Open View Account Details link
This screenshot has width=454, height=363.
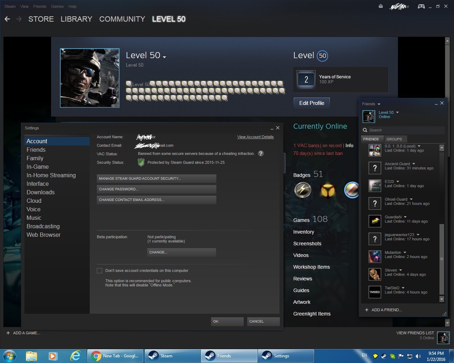(x=255, y=137)
